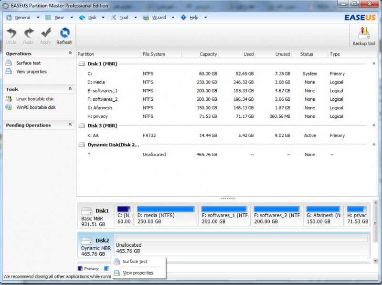Collapse the Dynamic Disk group

(374, 145)
